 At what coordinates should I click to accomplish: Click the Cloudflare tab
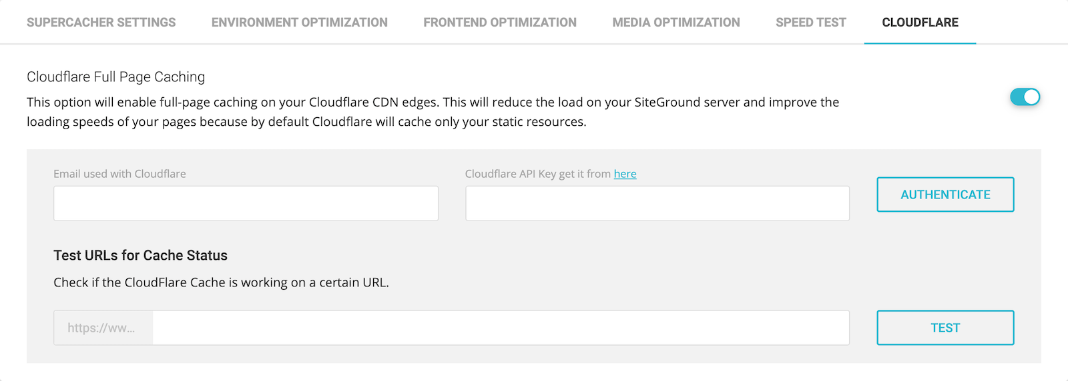tap(920, 23)
